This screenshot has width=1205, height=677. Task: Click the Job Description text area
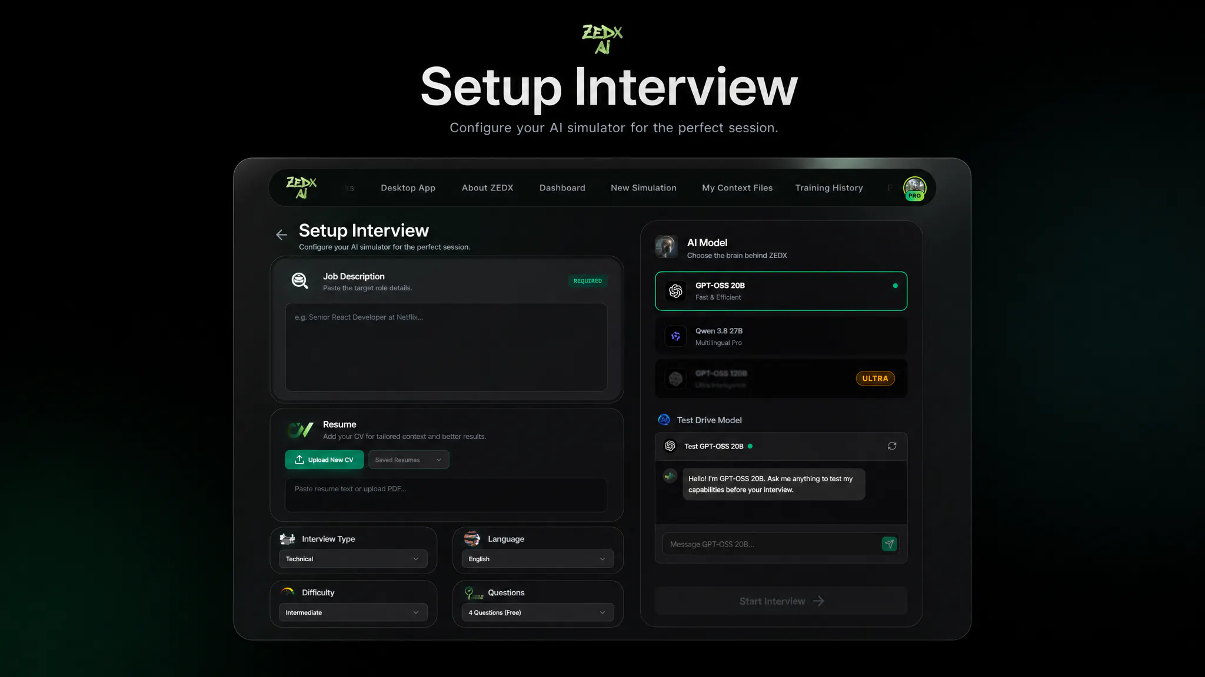tap(446, 347)
